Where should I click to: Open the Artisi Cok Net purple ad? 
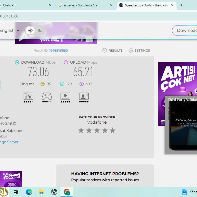[x=178, y=79]
